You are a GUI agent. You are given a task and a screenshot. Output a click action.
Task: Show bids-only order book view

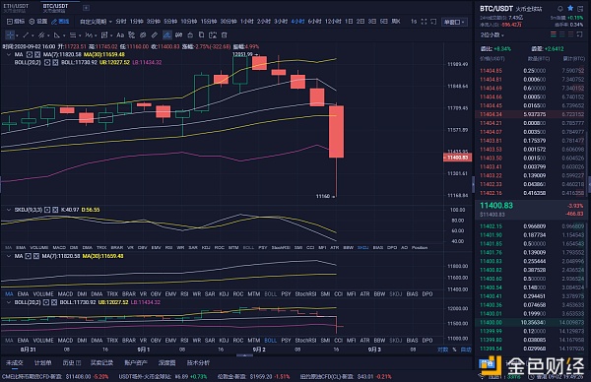click(562, 34)
